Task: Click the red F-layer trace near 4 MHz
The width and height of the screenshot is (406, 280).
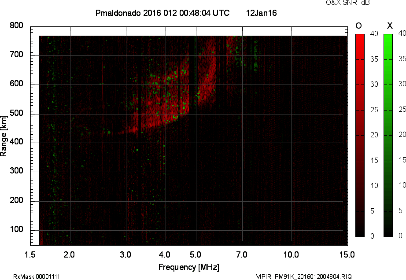Action: pyautogui.click(x=164, y=103)
